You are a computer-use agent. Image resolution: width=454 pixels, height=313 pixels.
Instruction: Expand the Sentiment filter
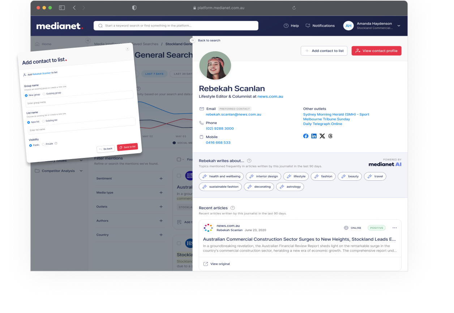(x=161, y=178)
